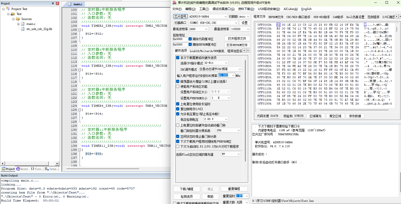Enable 上电复位时由硬件自动启动看门狗 checkbox
The height and width of the screenshot is (204, 401).
(x=178, y=125)
